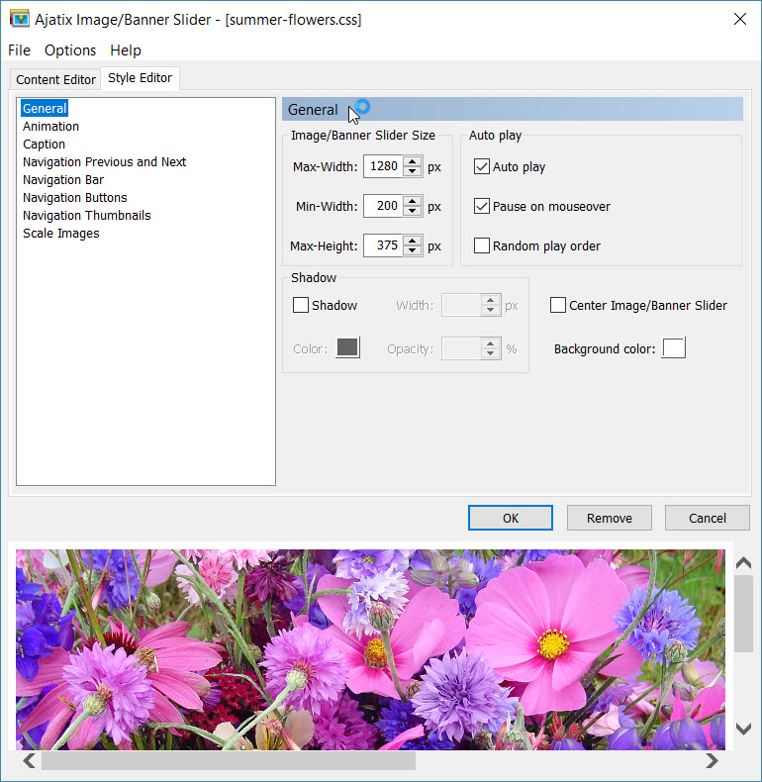Click the vertical scrollbar thumb in preview

(x=743, y=614)
